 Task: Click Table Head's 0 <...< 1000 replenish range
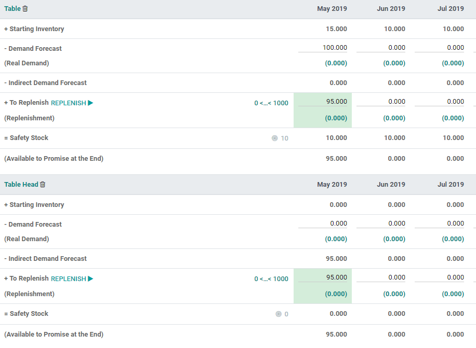(271, 279)
